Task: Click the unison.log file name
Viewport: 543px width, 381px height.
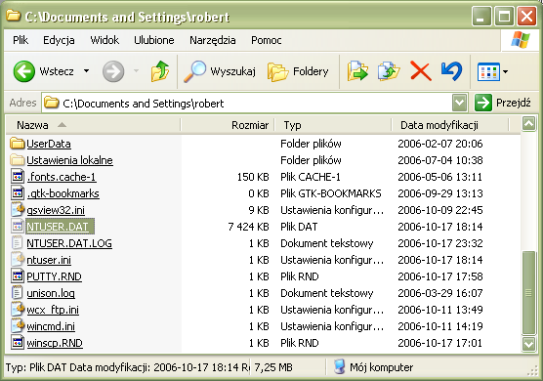Action: 51,293
